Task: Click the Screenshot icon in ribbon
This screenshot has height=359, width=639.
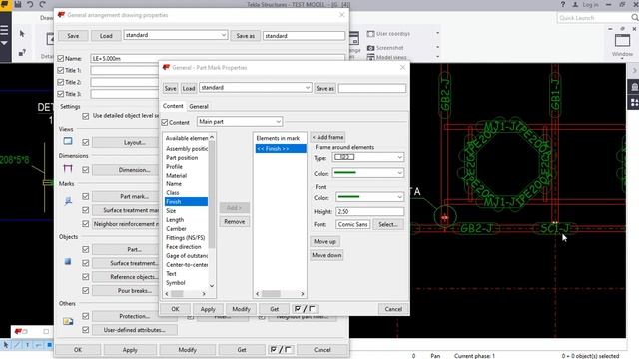Action: 370,48
